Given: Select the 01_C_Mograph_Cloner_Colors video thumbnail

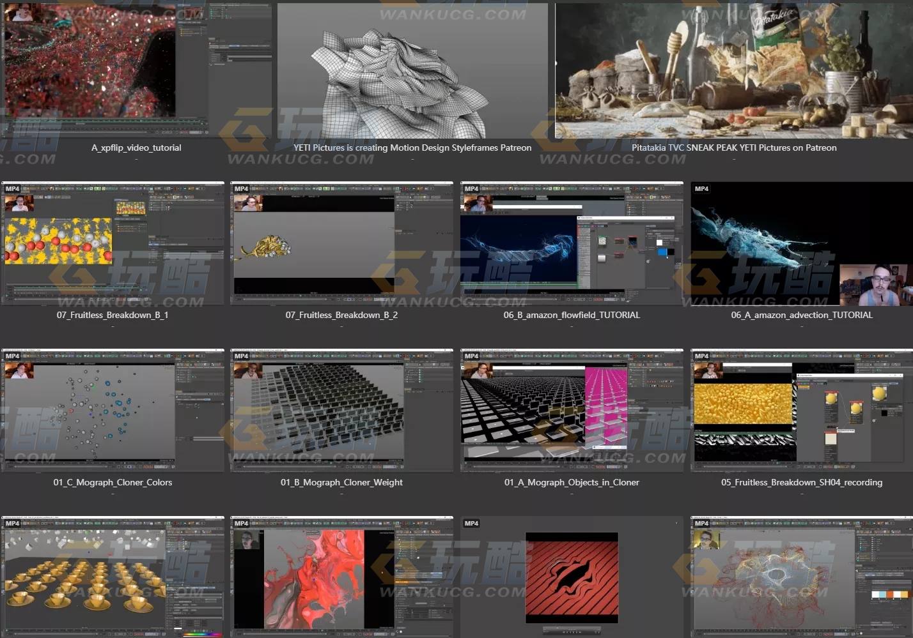Looking at the screenshot, I should [113, 411].
